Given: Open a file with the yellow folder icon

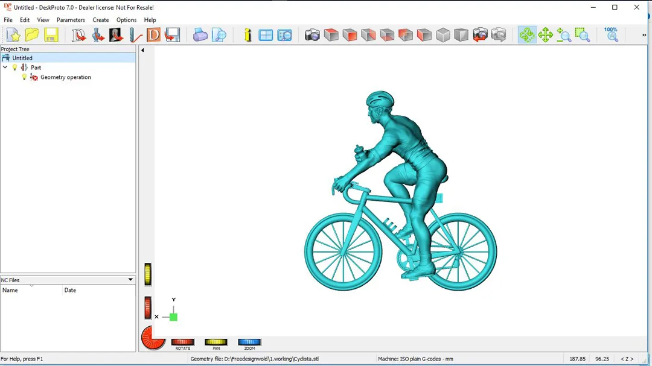Looking at the screenshot, I should click(32, 35).
